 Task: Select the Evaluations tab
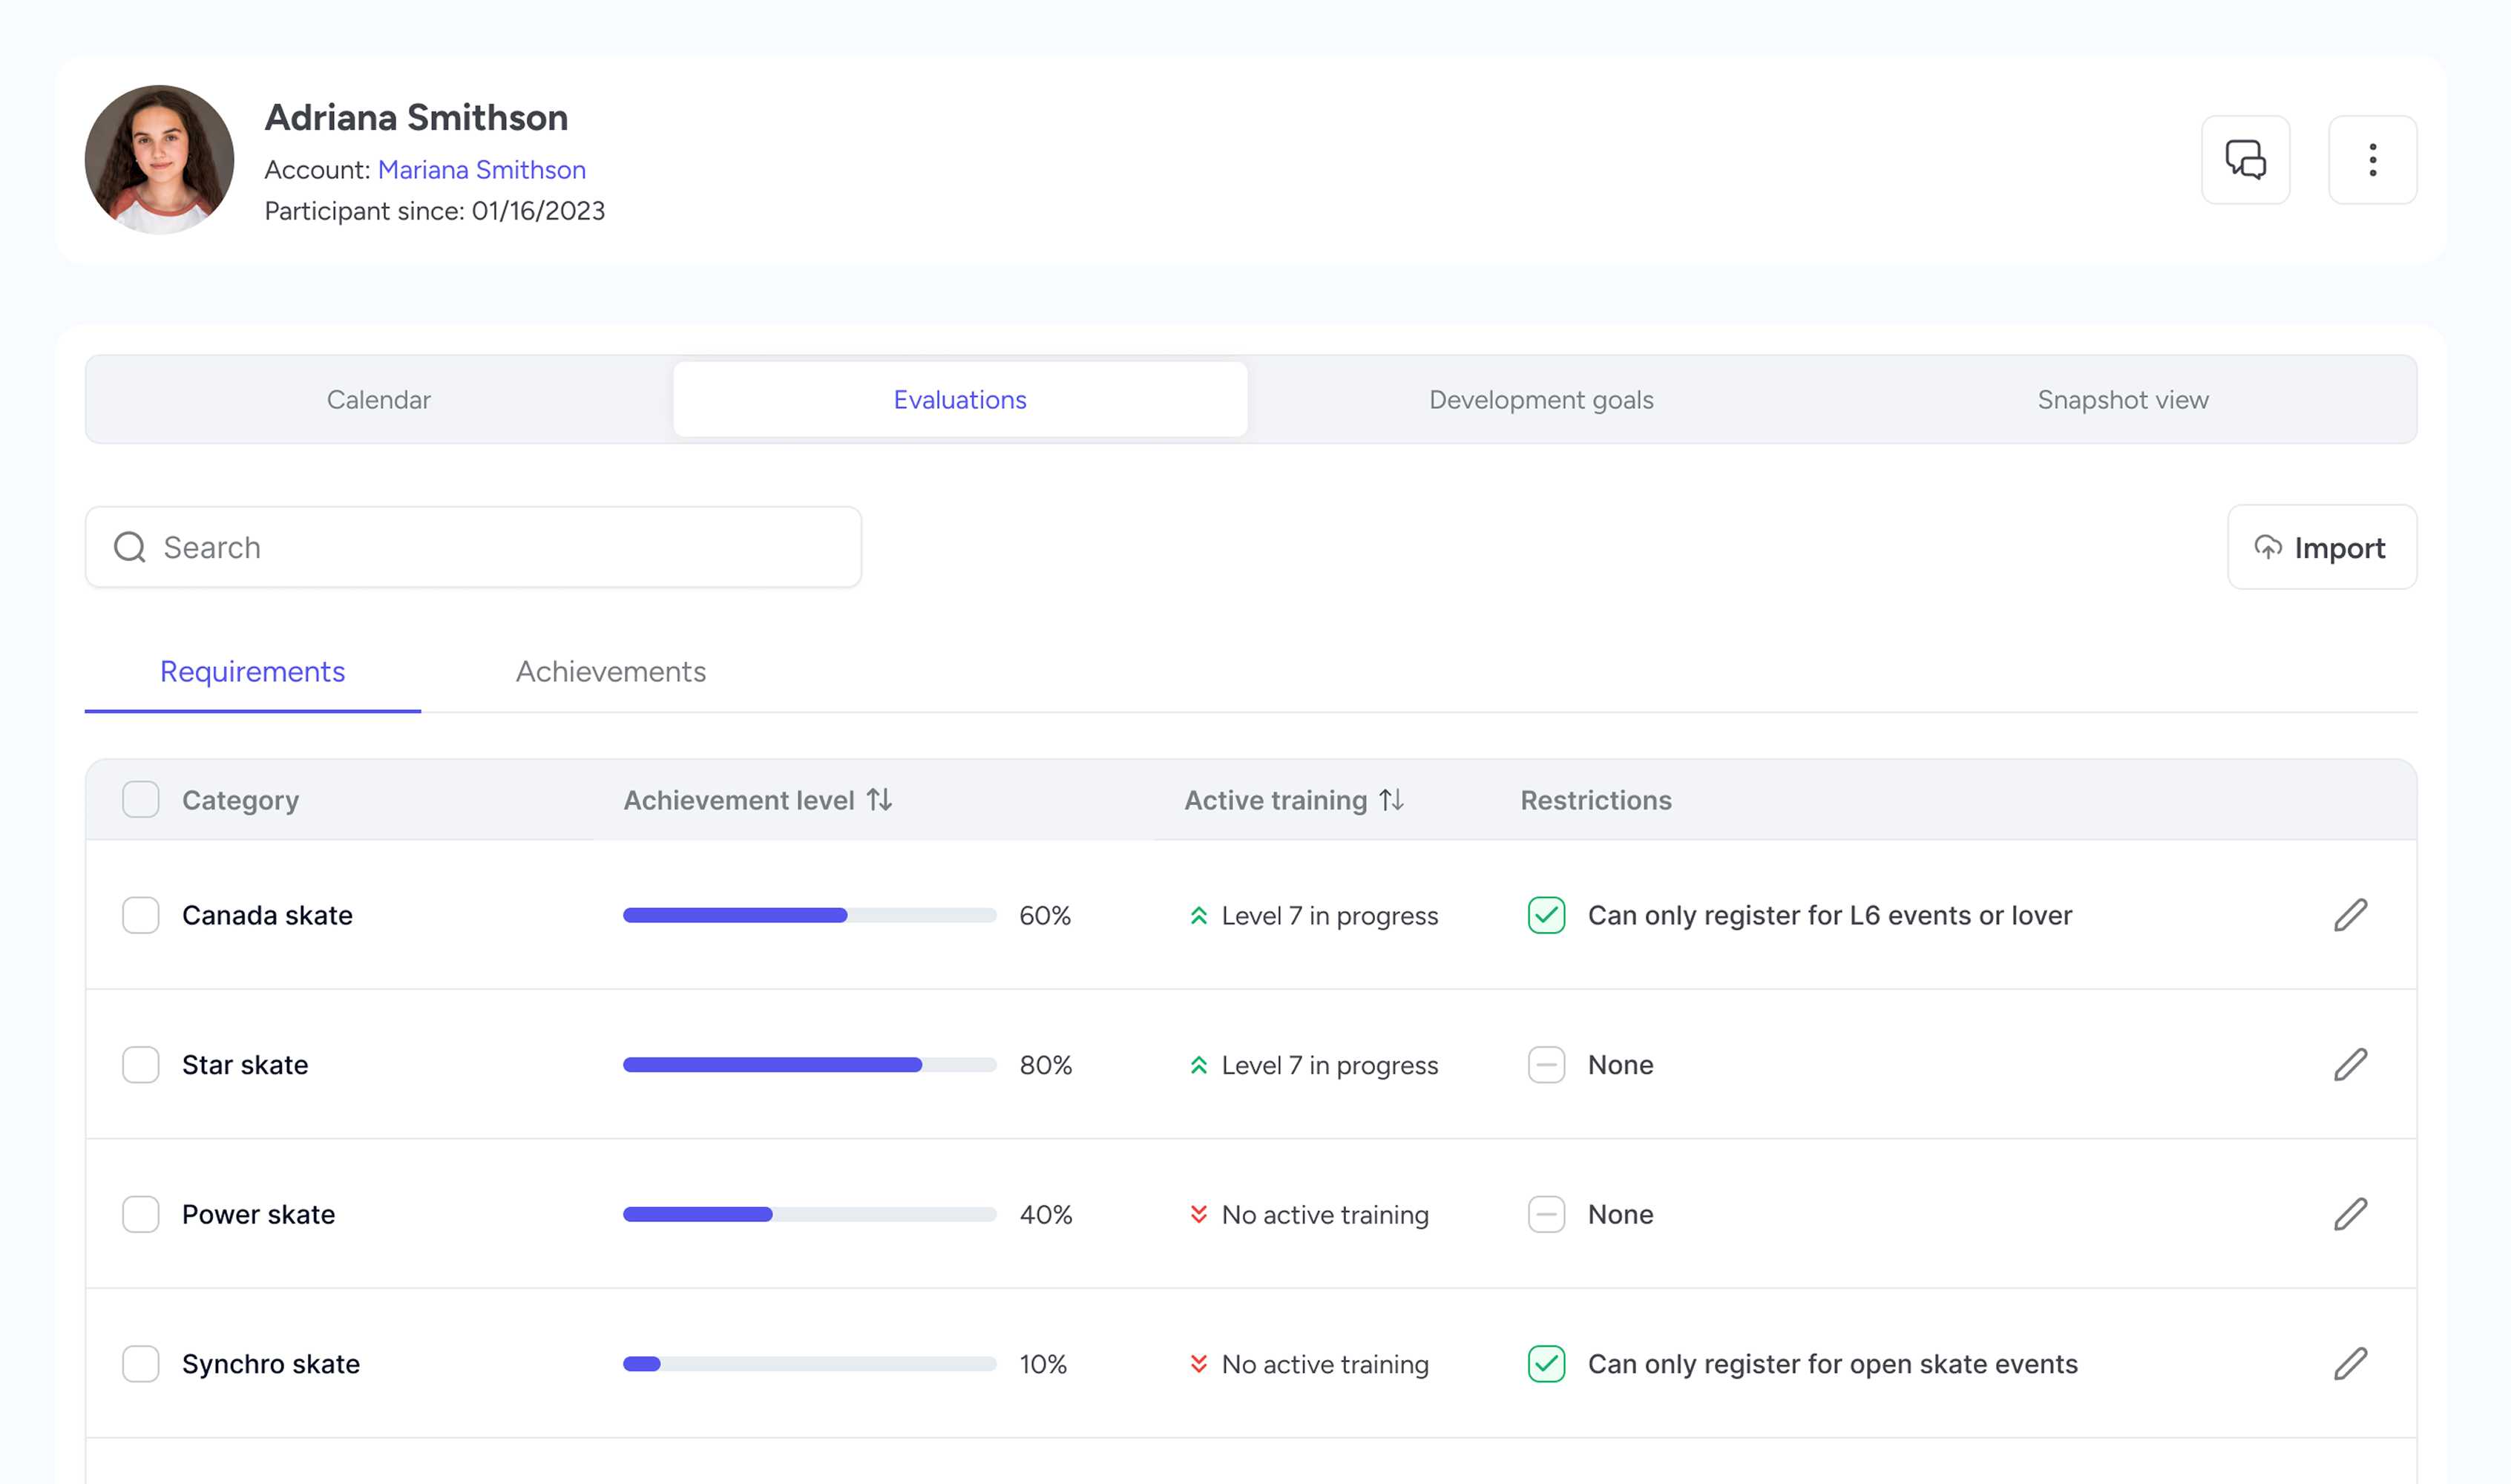tap(960, 400)
